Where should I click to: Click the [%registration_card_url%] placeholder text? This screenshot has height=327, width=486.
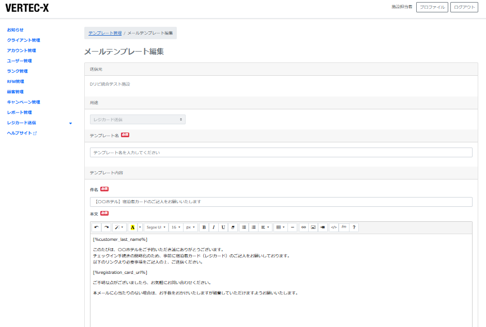click(x=120, y=272)
